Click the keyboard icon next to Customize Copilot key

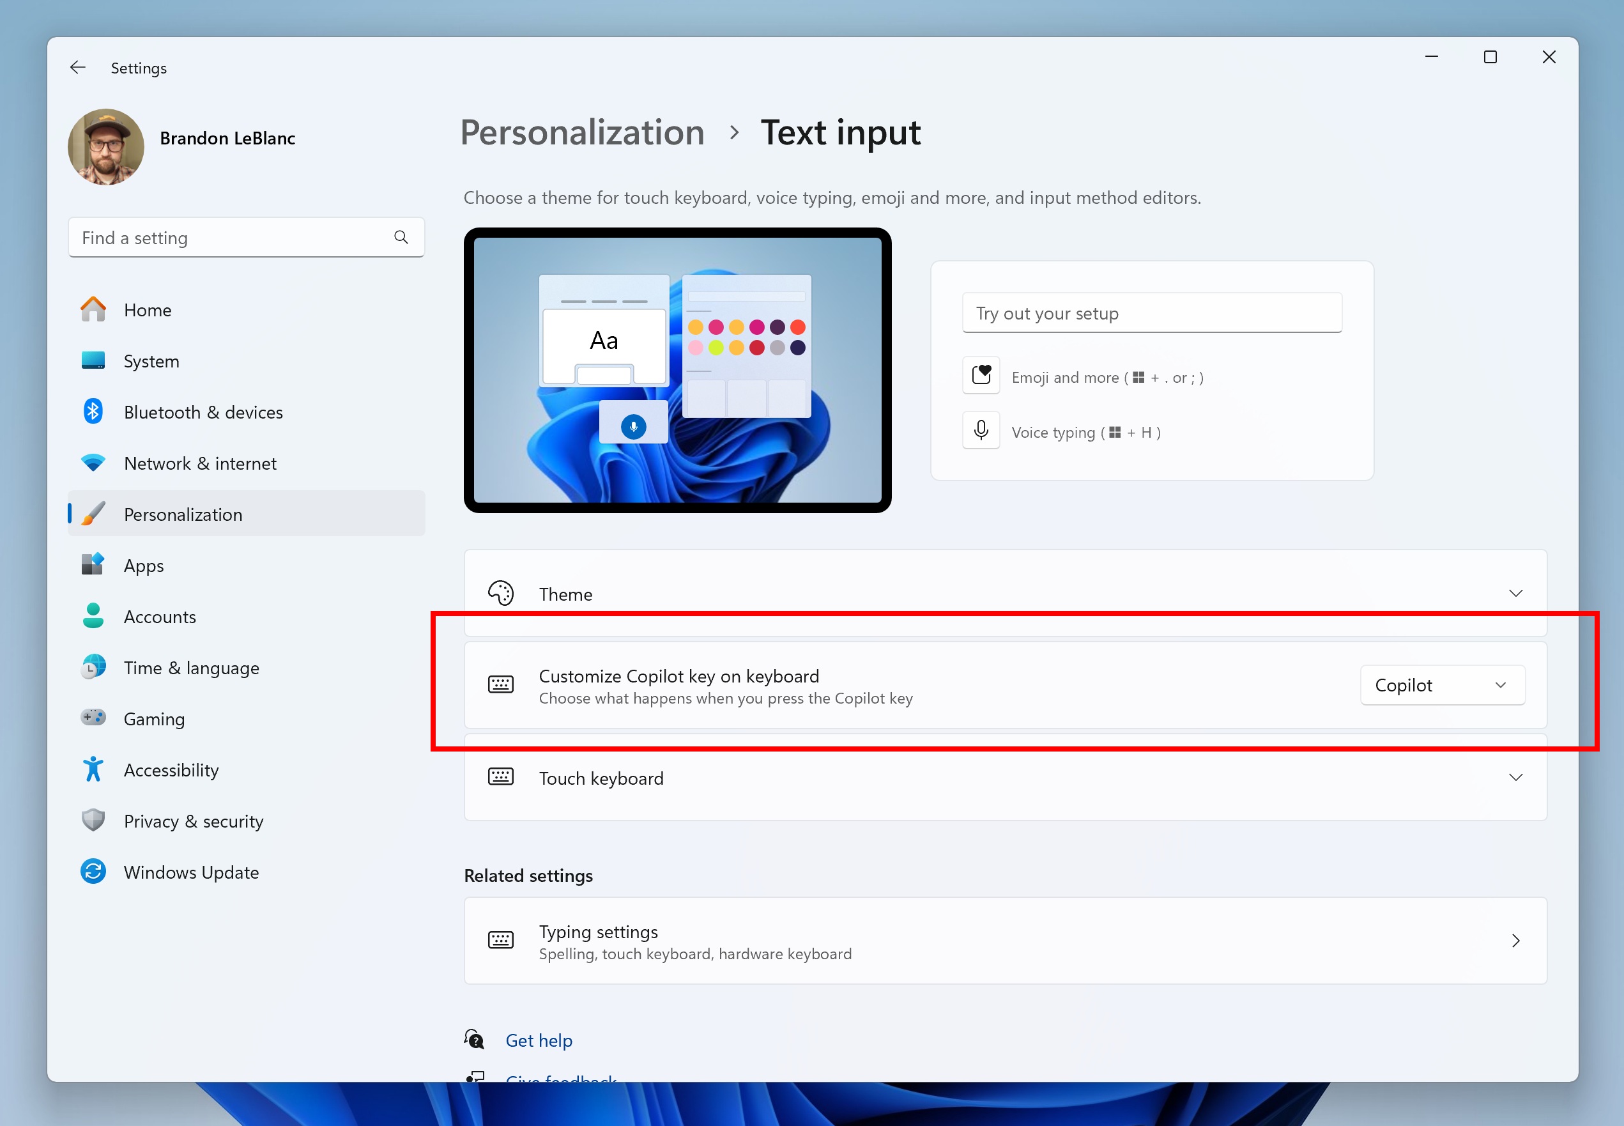click(501, 684)
